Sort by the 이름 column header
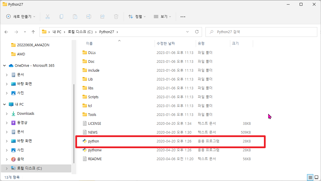Viewport: 321px width, 181px height. (89, 43)
